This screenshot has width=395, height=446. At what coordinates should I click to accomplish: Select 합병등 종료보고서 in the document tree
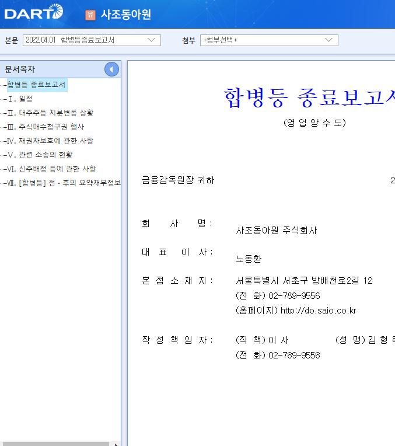point(36,85)
